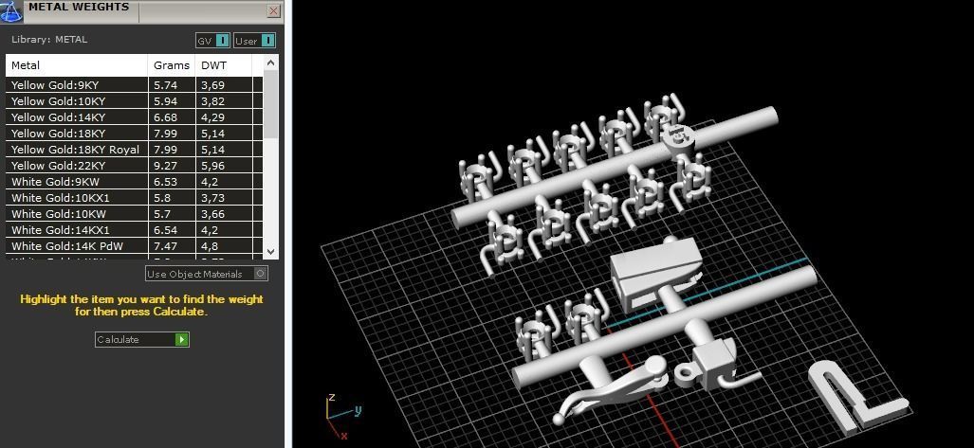Select the Yellow Gold:14KY row
This screenshot has width=974, height=448.
tap(134, 117)
